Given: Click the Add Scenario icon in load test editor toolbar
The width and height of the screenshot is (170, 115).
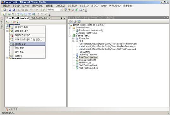Looking at the screenshot, I should pyautogui.click(x=18, y=22).
